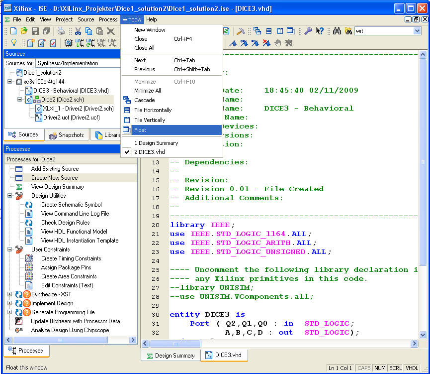Expand the Implement Design process

click(9, 303)
